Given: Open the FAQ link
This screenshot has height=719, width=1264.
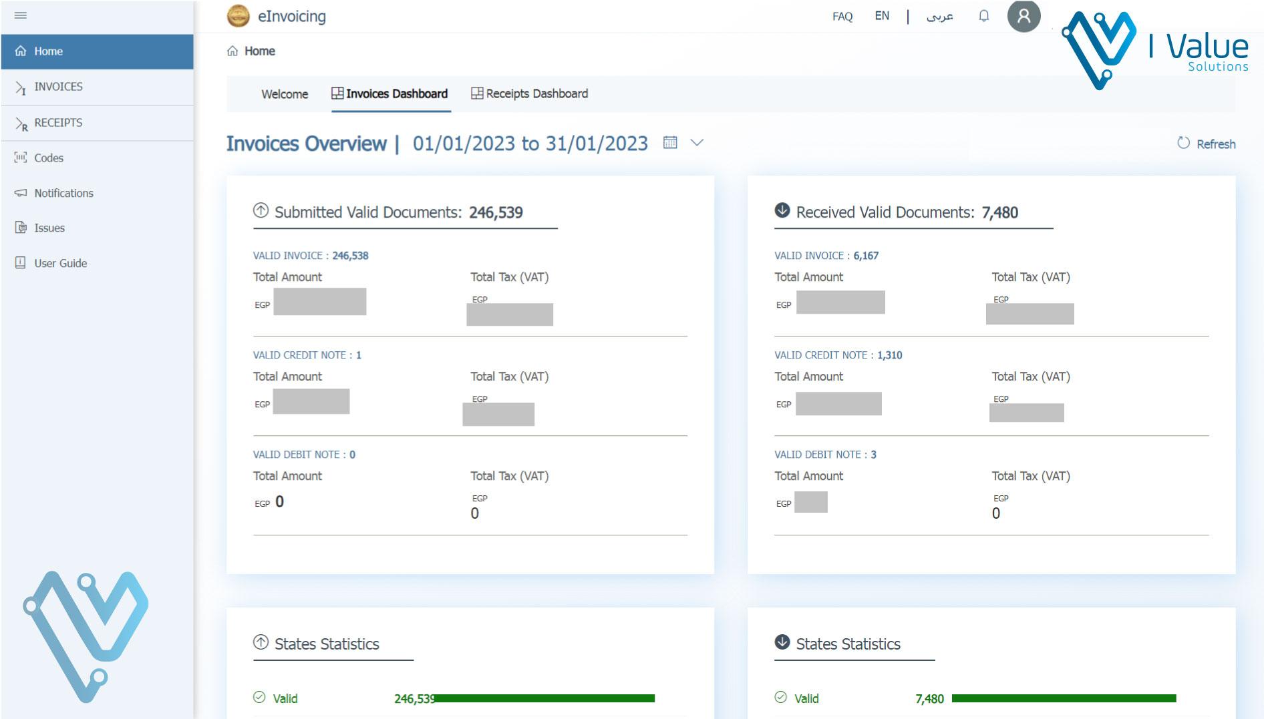Looking at the screenshot, I should (842, 17).
